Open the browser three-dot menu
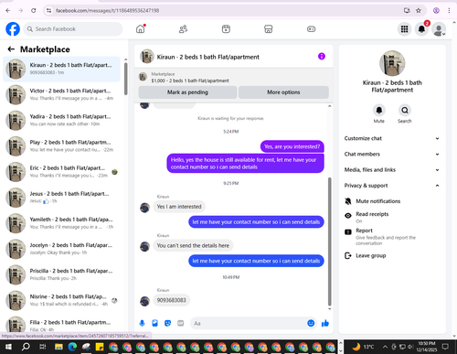 click(449, 10)
